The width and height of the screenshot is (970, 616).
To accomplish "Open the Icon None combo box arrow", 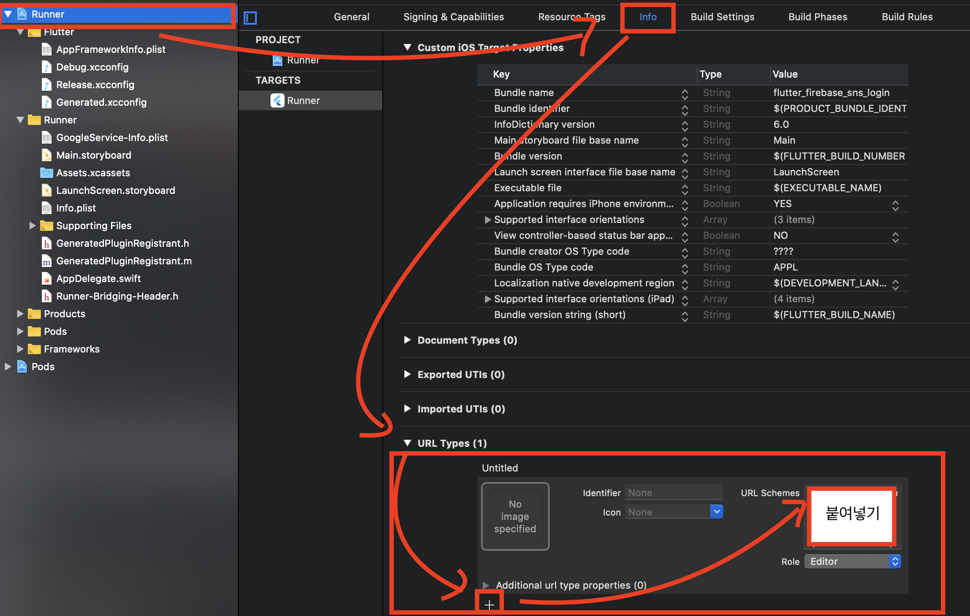I will [x=717, y=512].
